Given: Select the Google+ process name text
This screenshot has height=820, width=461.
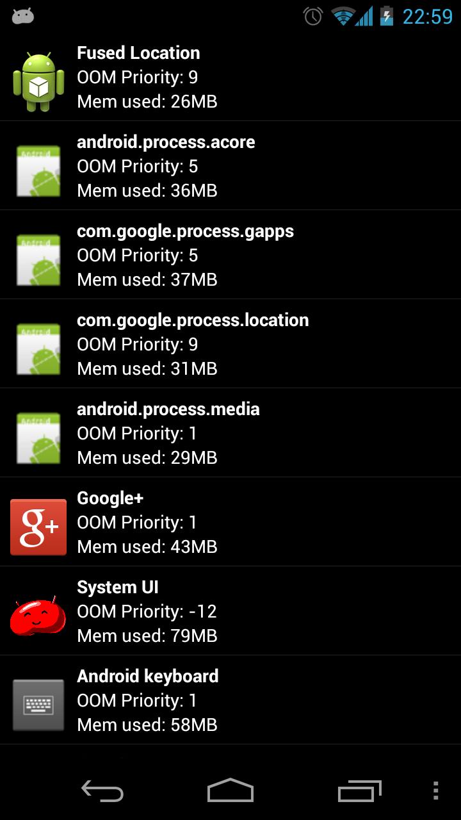Looking at the screenshot, I should coord(110,498).
